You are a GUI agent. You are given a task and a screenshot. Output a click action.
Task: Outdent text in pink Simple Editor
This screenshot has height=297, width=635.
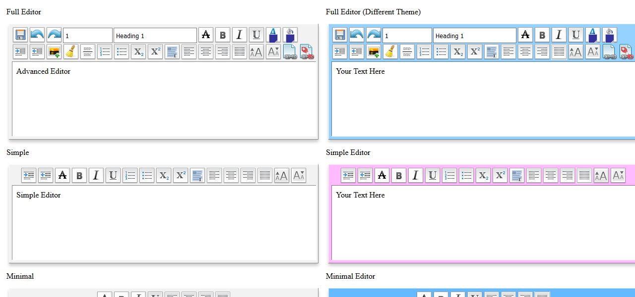pyautogui.click(x=365, y=175)
